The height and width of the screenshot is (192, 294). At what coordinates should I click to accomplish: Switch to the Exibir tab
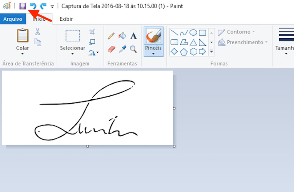pos(66,19)
